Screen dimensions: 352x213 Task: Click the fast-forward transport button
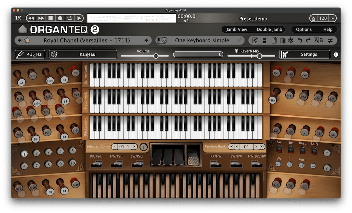point(41,18)
